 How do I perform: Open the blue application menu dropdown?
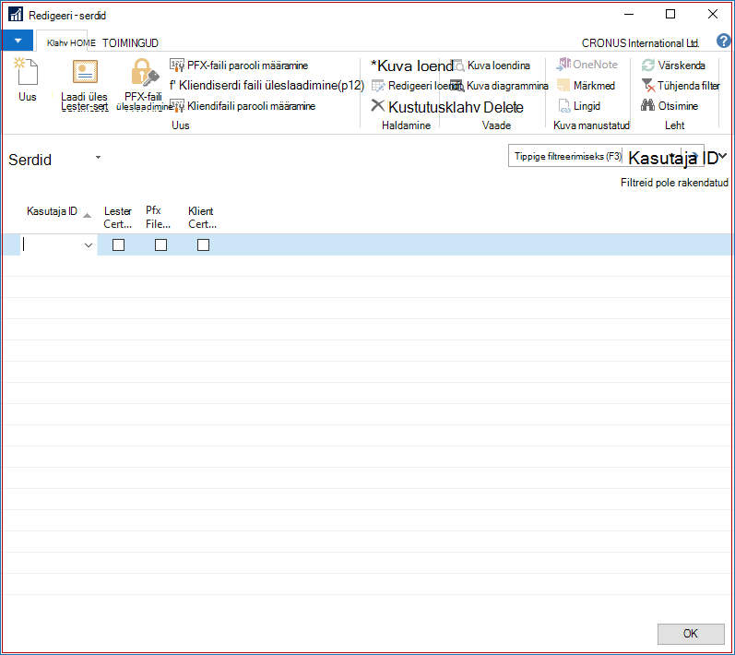coord(18,41)
